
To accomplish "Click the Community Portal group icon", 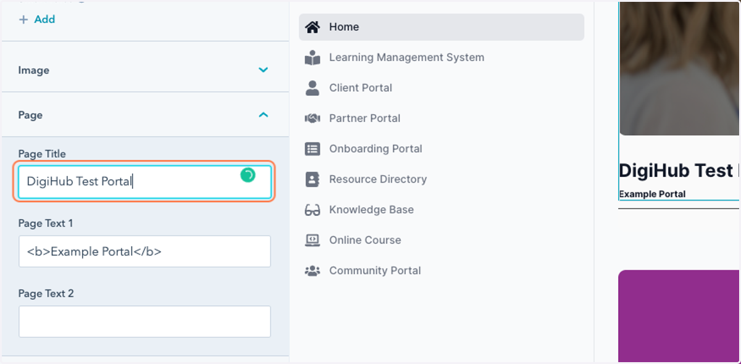I will [312, 270].
